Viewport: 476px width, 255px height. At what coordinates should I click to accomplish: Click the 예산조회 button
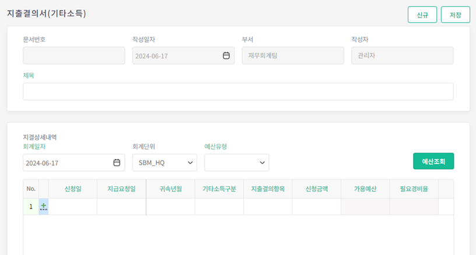(x=433, y=161)
